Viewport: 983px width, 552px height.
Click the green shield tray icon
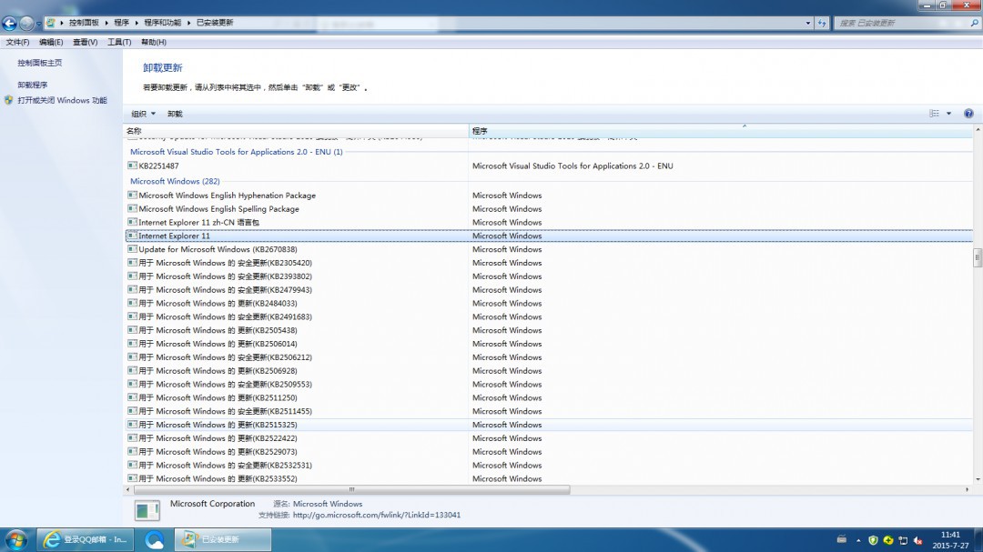873,540
